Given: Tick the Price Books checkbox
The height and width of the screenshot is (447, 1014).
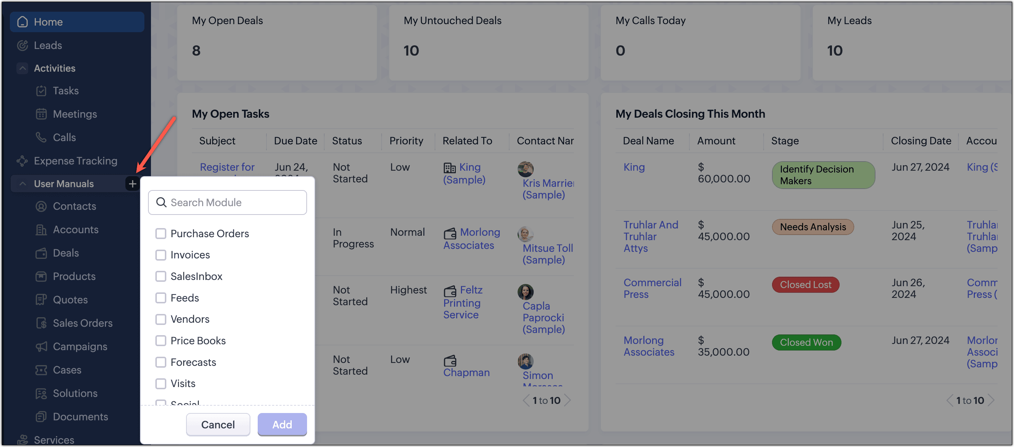Looking at the screenshot, I should [x=160, y=340].
